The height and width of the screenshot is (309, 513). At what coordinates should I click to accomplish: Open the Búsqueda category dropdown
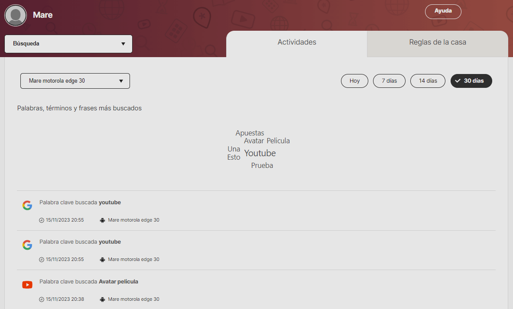[x=68, y=44]
